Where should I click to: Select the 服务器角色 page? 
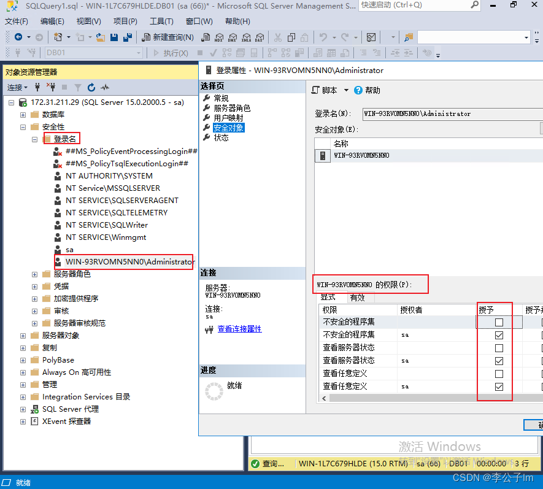[232, 108]
